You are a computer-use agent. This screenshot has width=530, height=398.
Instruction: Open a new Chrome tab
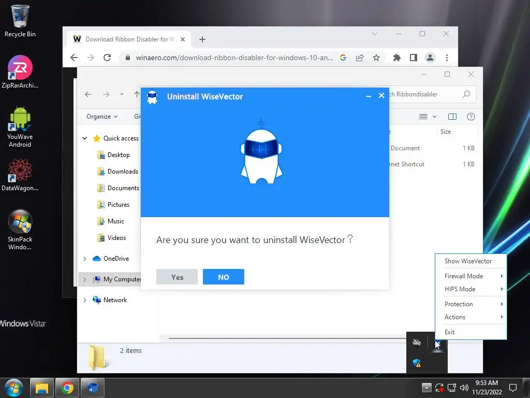pos(202,39)
